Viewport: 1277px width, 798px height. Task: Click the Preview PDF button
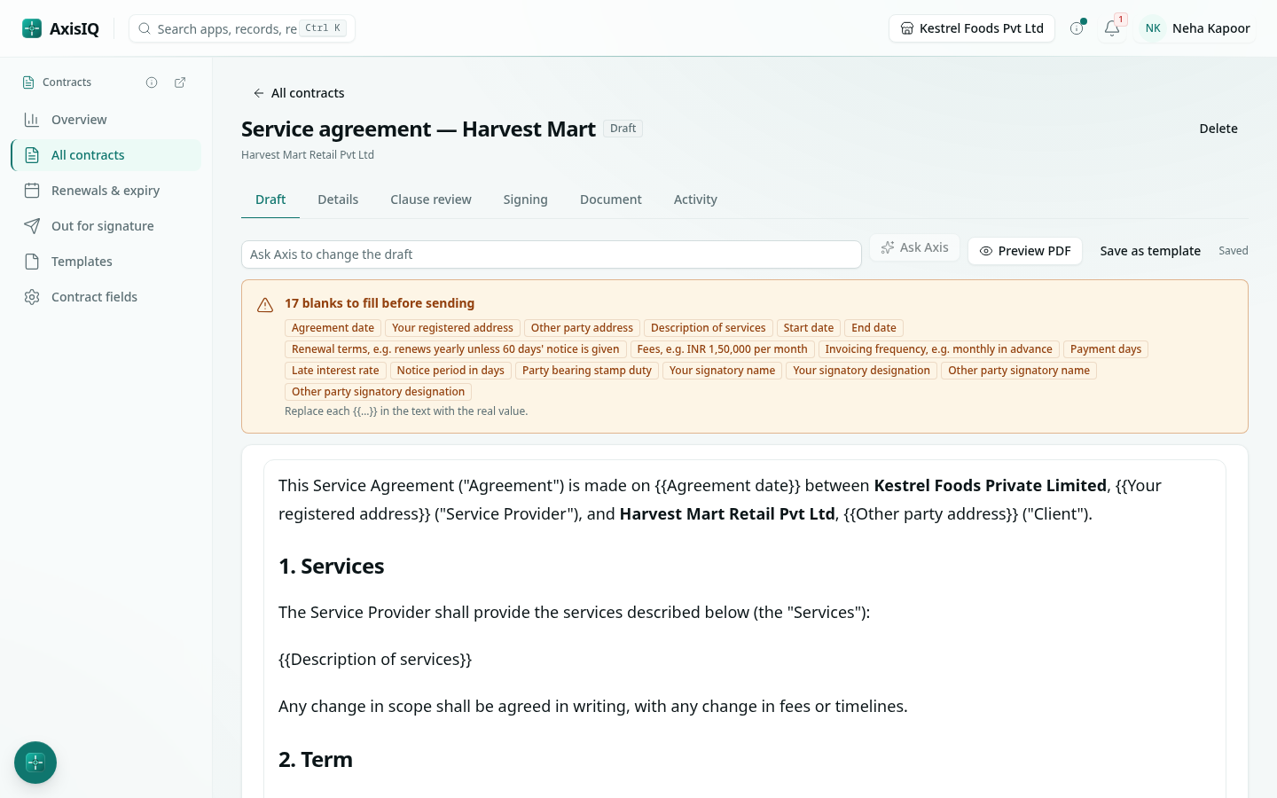point(1025,251)
